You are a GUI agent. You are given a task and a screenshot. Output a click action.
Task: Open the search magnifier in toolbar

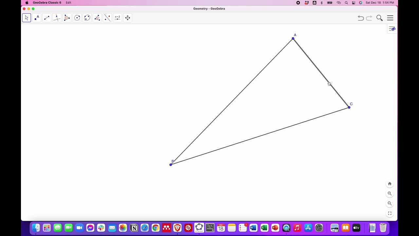point(380,18)
